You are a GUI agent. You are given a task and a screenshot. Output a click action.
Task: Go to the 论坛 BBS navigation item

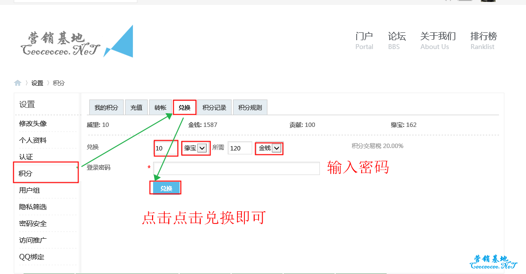tap(396, 41)
